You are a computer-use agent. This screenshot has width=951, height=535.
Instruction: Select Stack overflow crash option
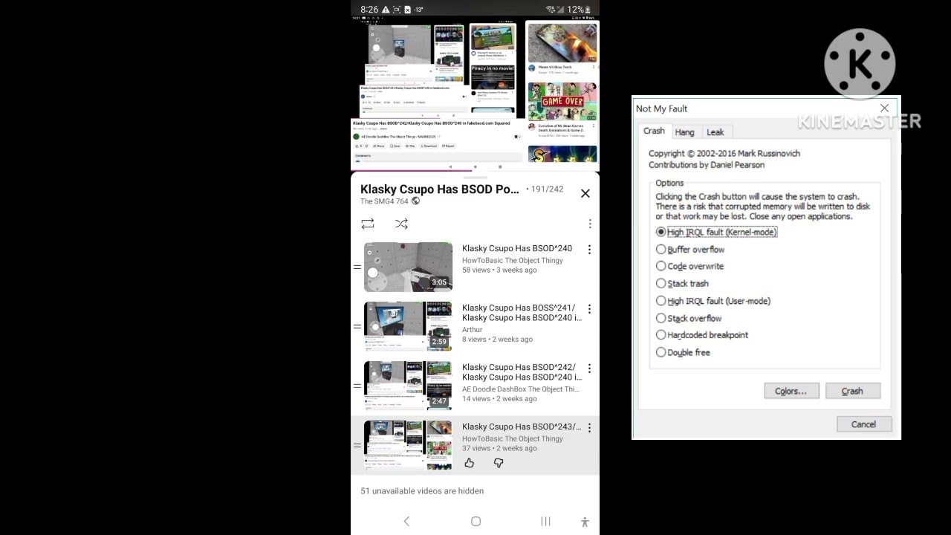(689, 318)
